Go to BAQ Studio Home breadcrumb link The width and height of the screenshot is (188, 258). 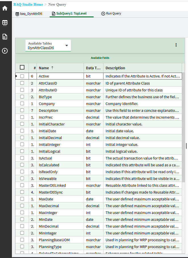28,5
